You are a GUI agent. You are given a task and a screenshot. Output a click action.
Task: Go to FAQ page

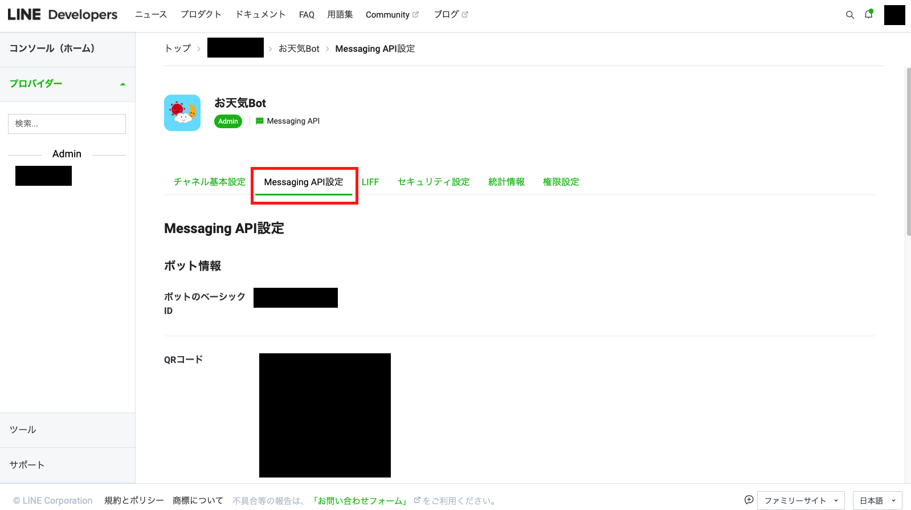tap(307, 15)
